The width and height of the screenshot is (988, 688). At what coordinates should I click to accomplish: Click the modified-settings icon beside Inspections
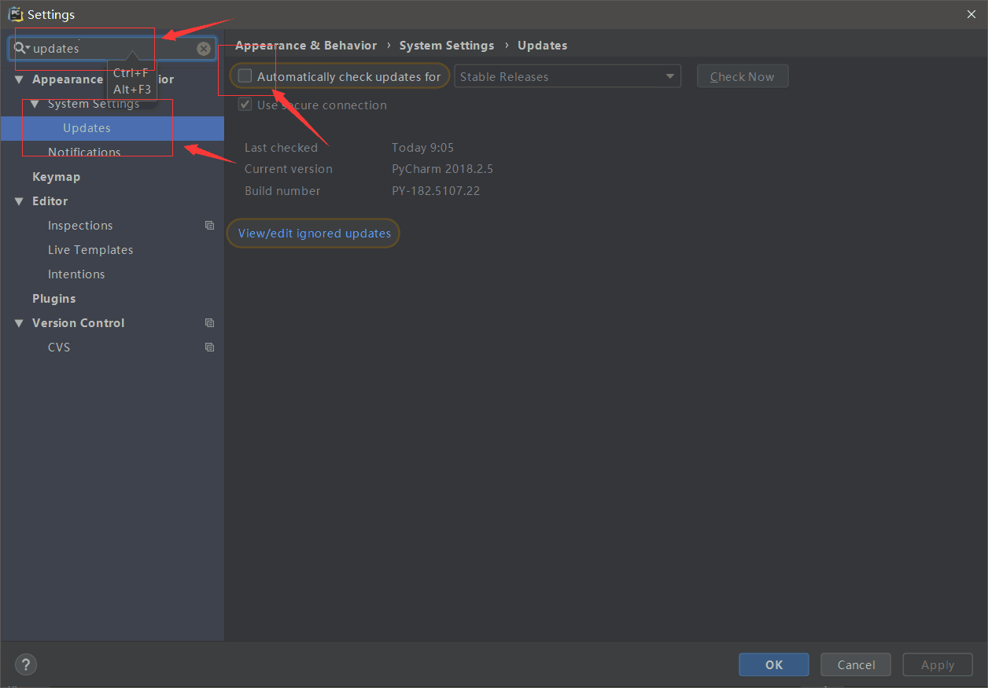208,226
